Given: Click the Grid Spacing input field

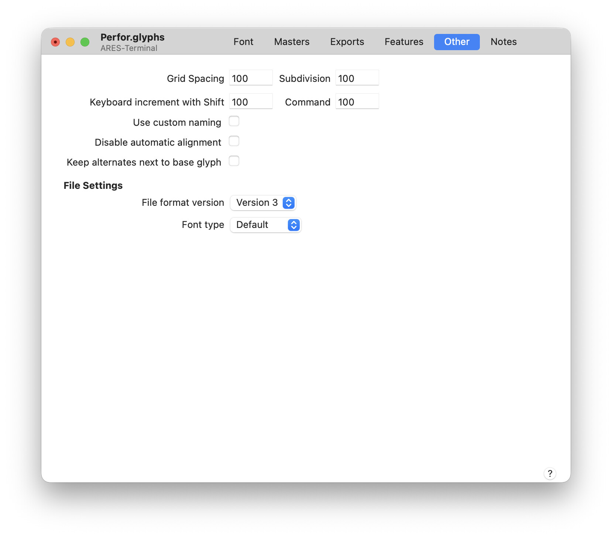Looking at the screenshot, I should pyautogui.click(x=251, y=78).
